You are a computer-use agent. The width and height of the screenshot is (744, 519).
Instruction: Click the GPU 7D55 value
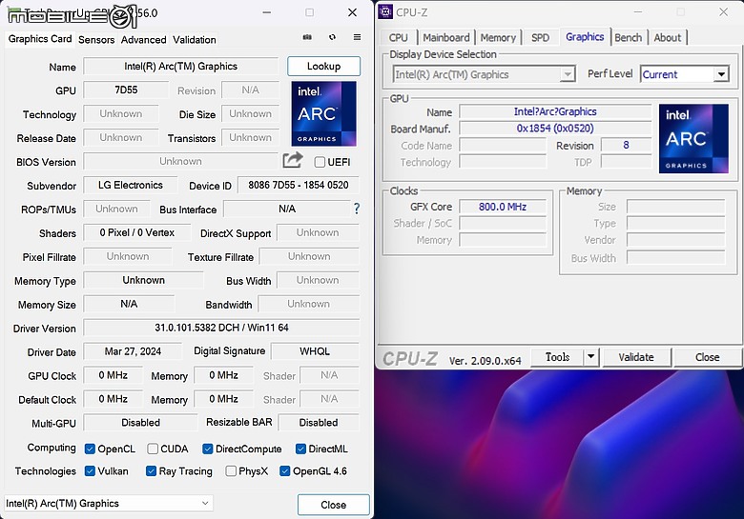(x=126, y=90)
